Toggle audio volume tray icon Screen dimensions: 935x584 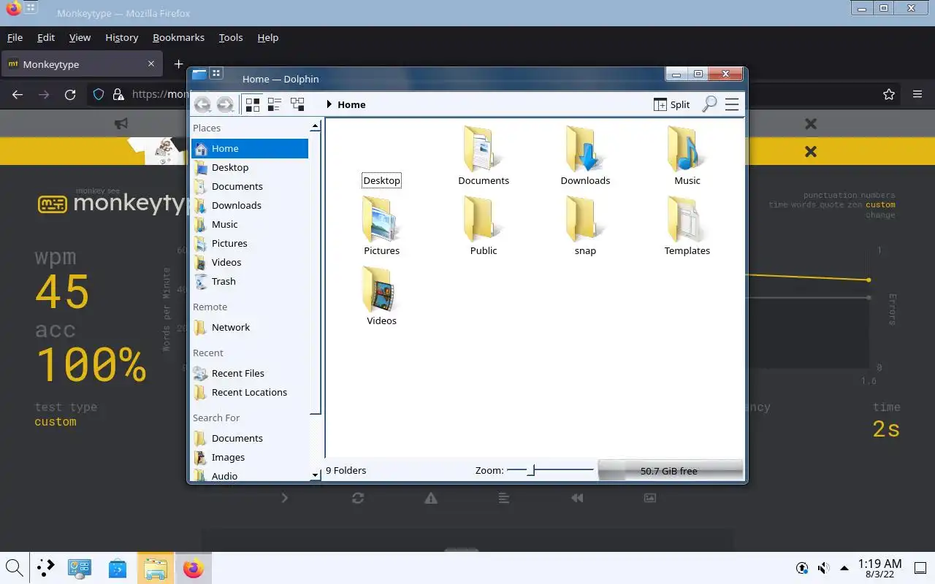[823, 568]
